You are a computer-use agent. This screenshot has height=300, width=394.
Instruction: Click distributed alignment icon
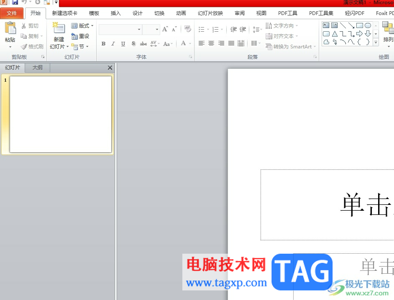click(x=241, y=43)
